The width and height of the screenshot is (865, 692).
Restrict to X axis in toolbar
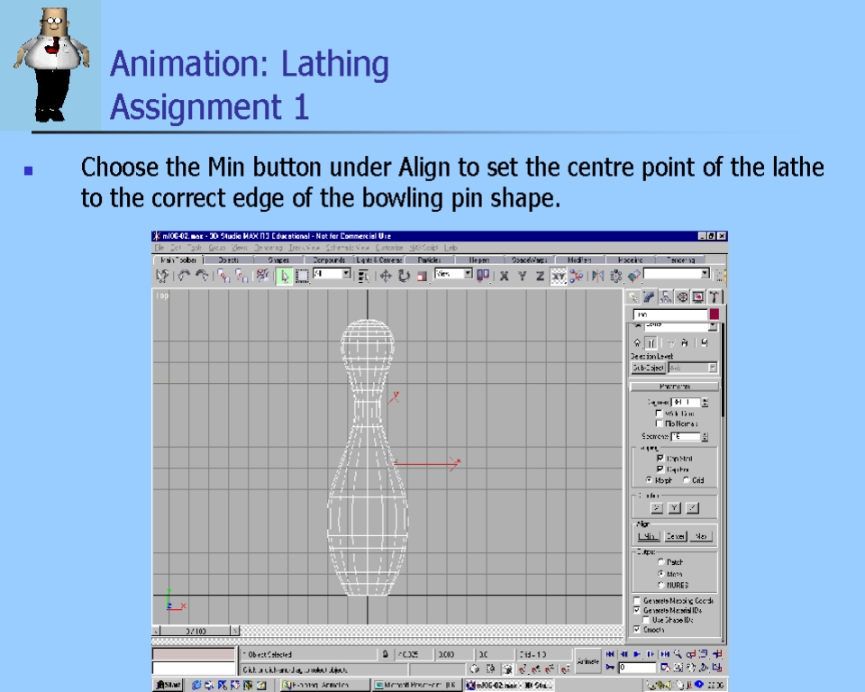[505, 276]
